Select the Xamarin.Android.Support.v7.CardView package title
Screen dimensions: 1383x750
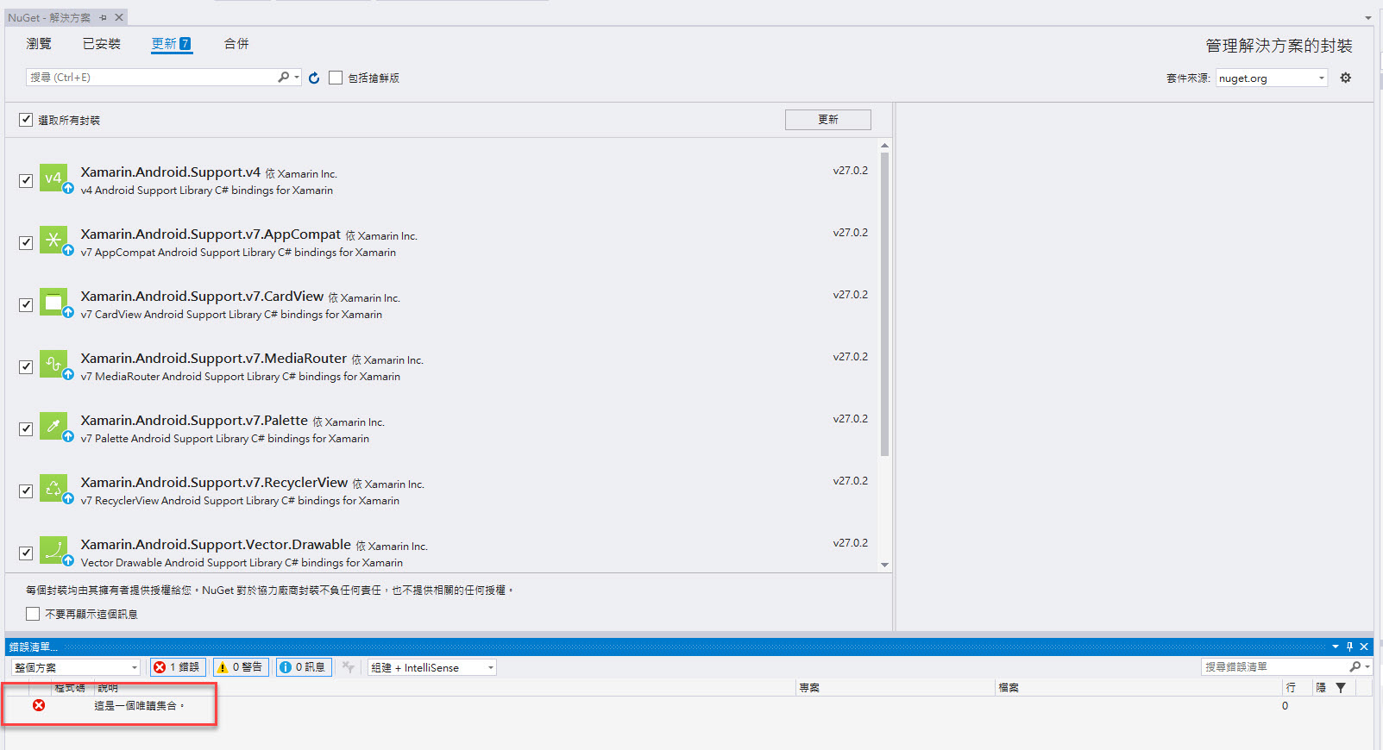click(202, 297)
